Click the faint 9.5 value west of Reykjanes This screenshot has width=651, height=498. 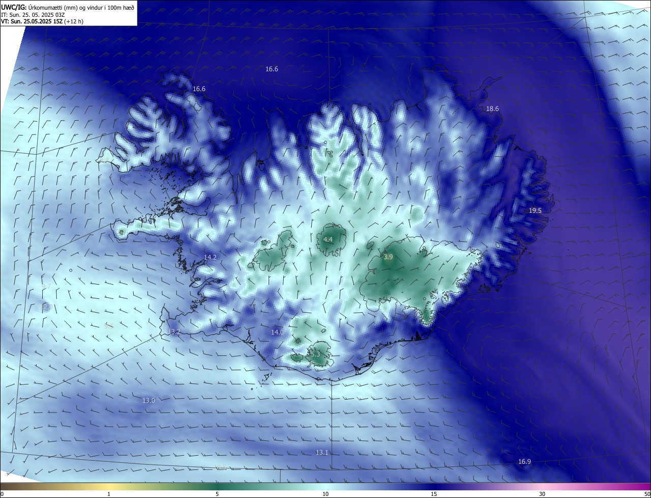[108, 326]
